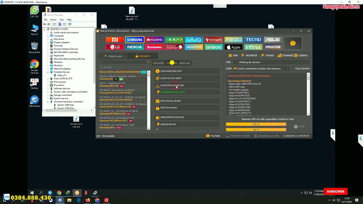Open the YouTube link in status bar
363x204 pixels.
click(213, 136)
